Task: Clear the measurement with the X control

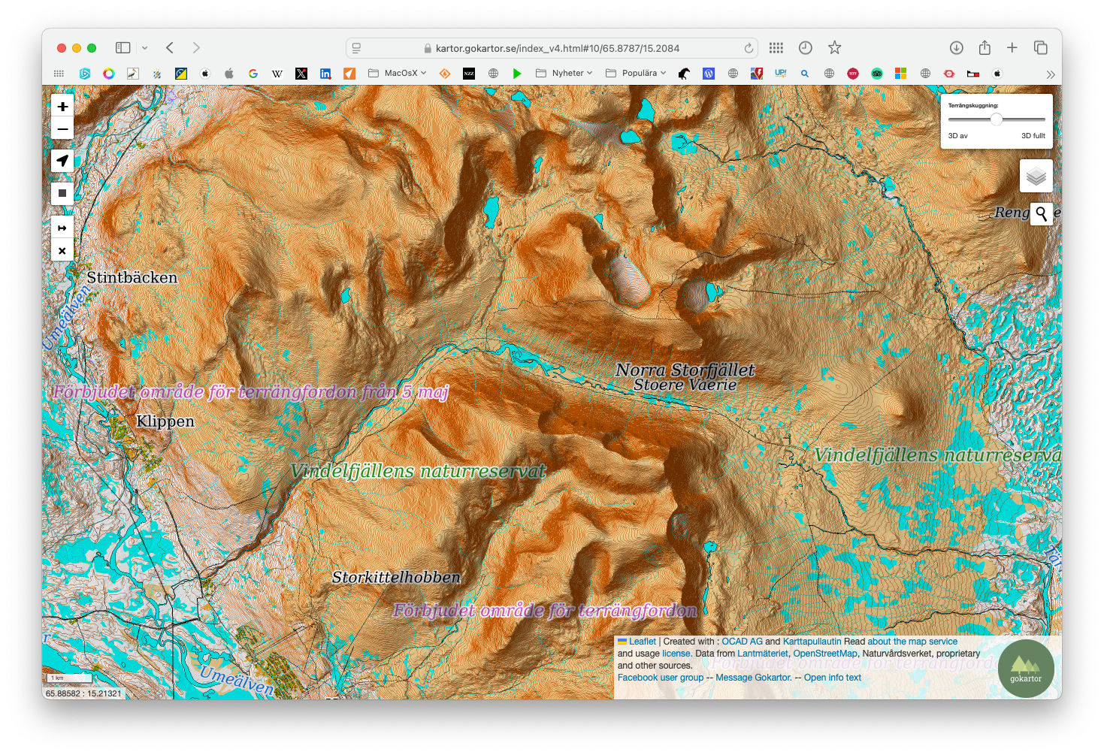Action: click(62, 251)
